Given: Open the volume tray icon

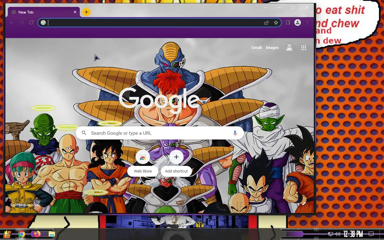Looking at the screenshot, I should (338, 234).
